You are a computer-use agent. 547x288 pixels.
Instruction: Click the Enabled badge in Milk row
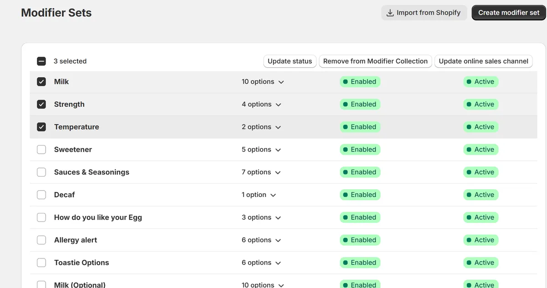(x=360, y=82)
